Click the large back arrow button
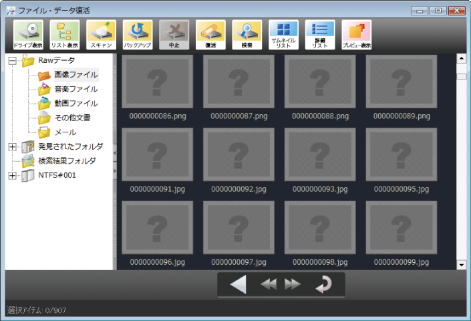The image size is (471, 321). pos(238,285)
